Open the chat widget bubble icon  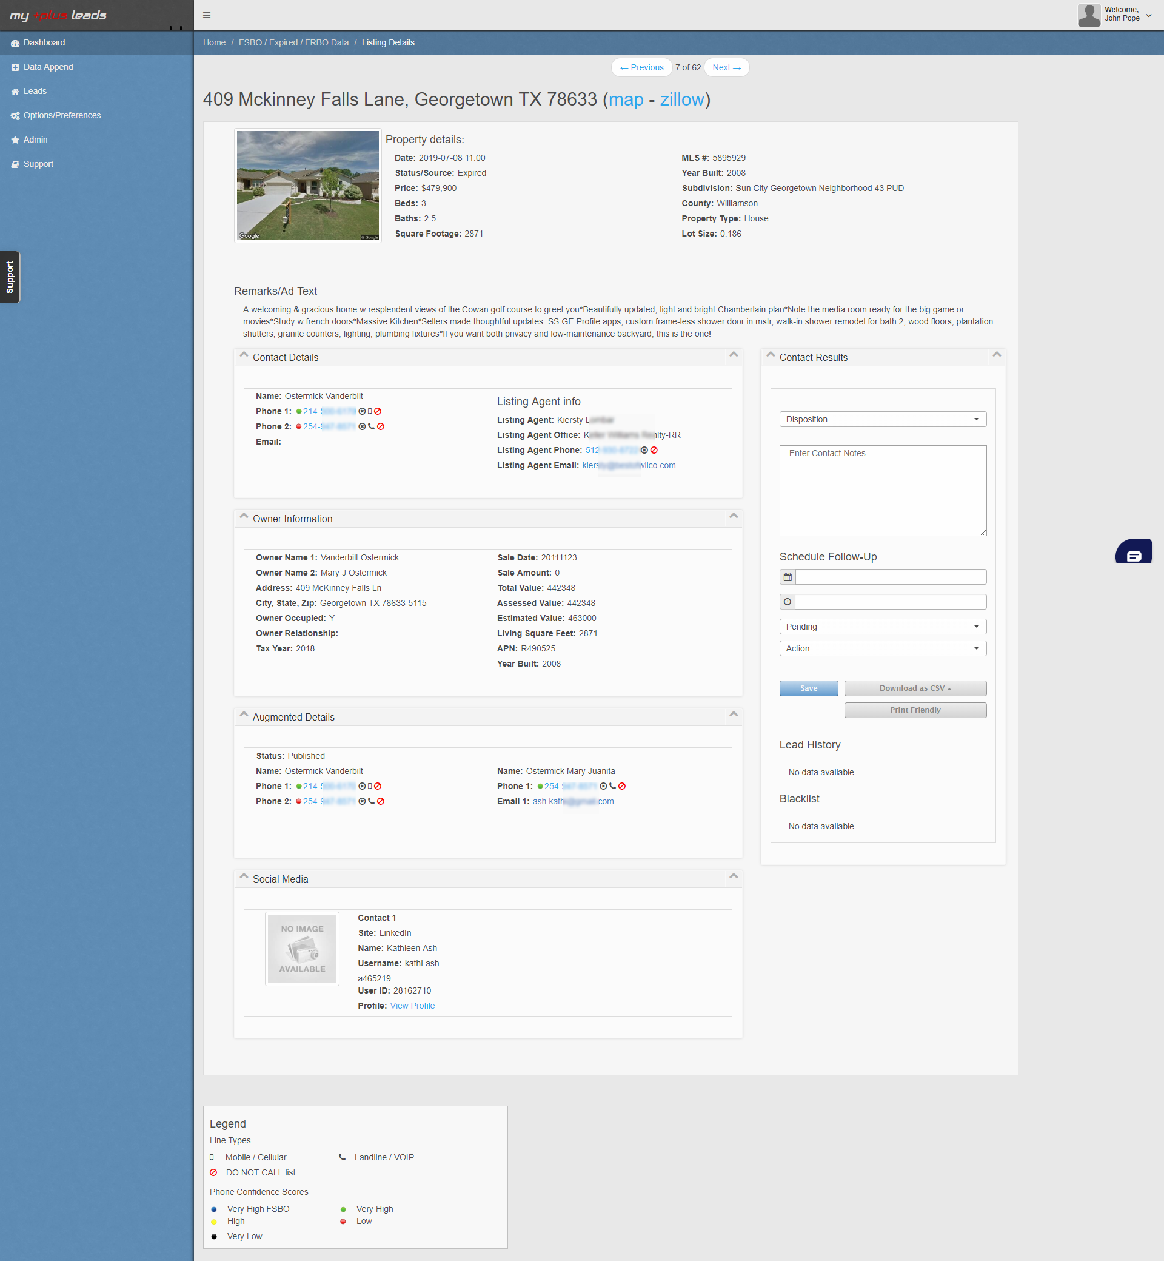[x=1134, y=555]
